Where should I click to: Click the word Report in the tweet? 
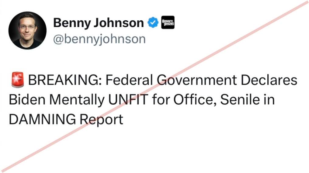tap(101, 120)
